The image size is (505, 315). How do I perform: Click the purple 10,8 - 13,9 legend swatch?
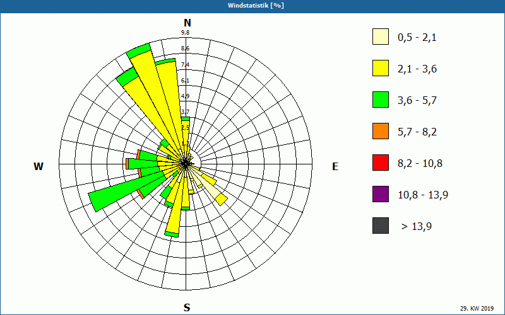(381, 194)
